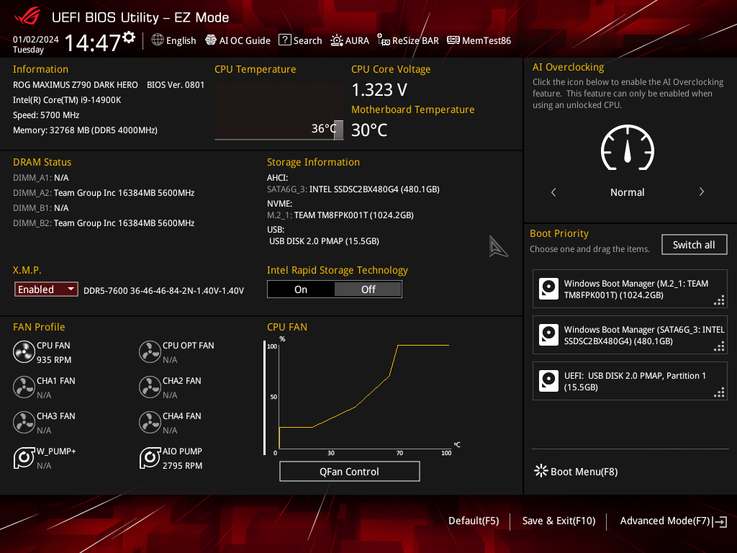Select Windows Boot Manager SATA6G_3 boot entry
Image resolution: width=737 pixels, height=553 pixels.
[x=630, y=336]
